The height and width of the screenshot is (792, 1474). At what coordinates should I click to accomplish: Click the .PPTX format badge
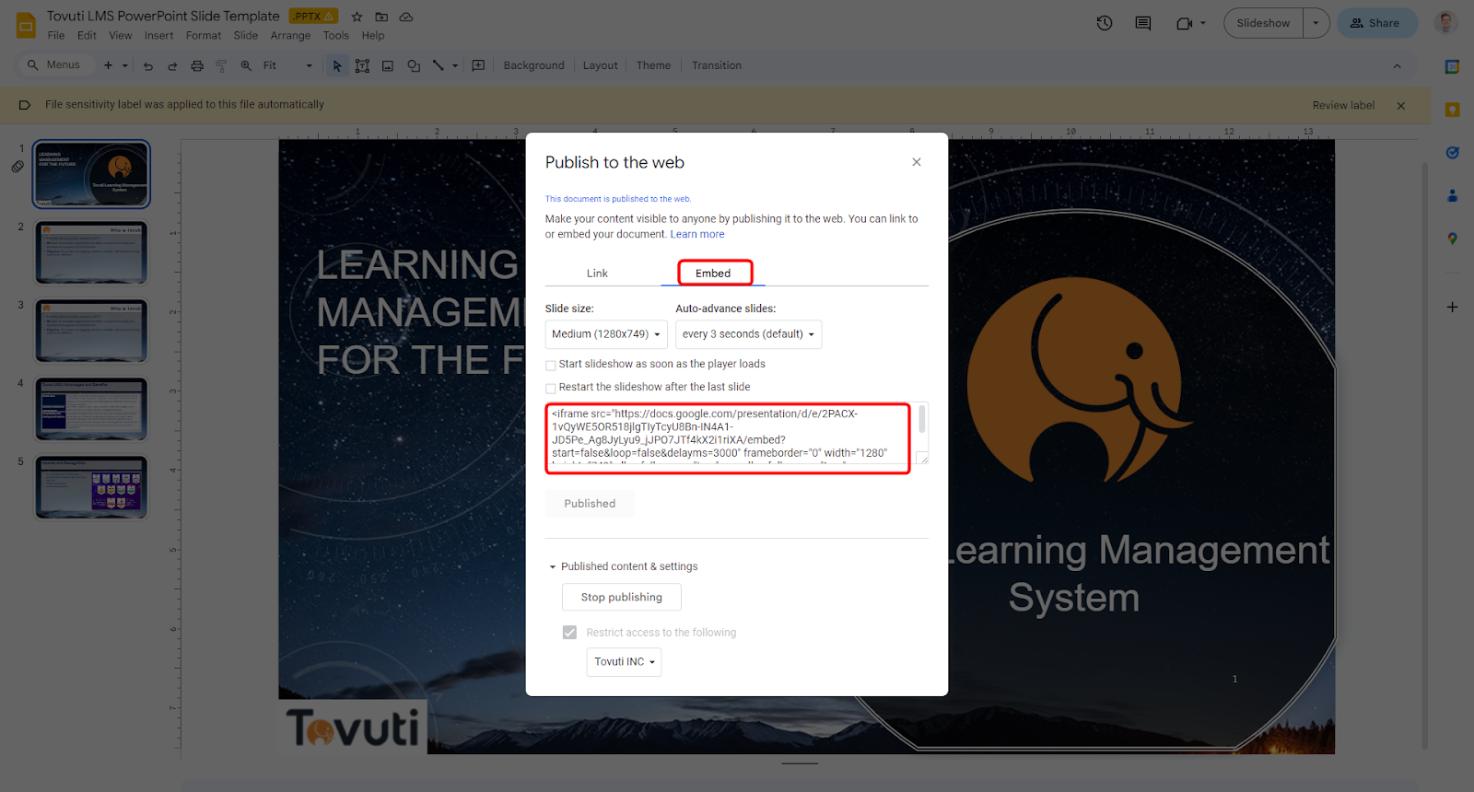[313, 17]
